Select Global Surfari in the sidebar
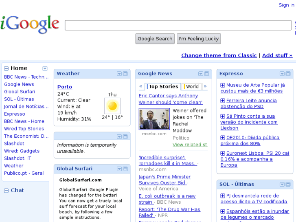The image size is (296, 222). coord(20,92)
